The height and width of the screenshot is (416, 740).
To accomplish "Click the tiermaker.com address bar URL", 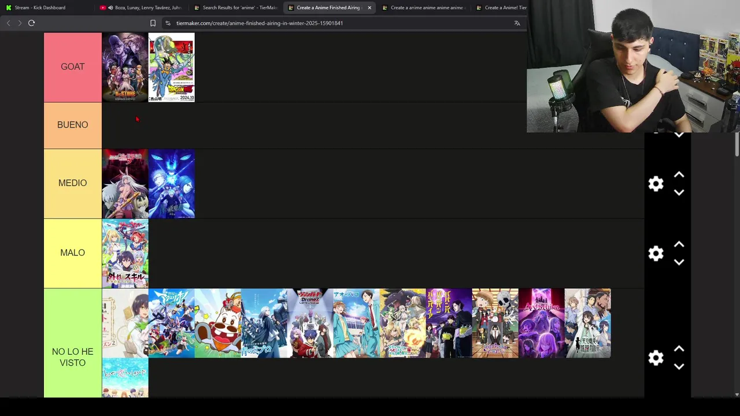I will click(260, 23).
